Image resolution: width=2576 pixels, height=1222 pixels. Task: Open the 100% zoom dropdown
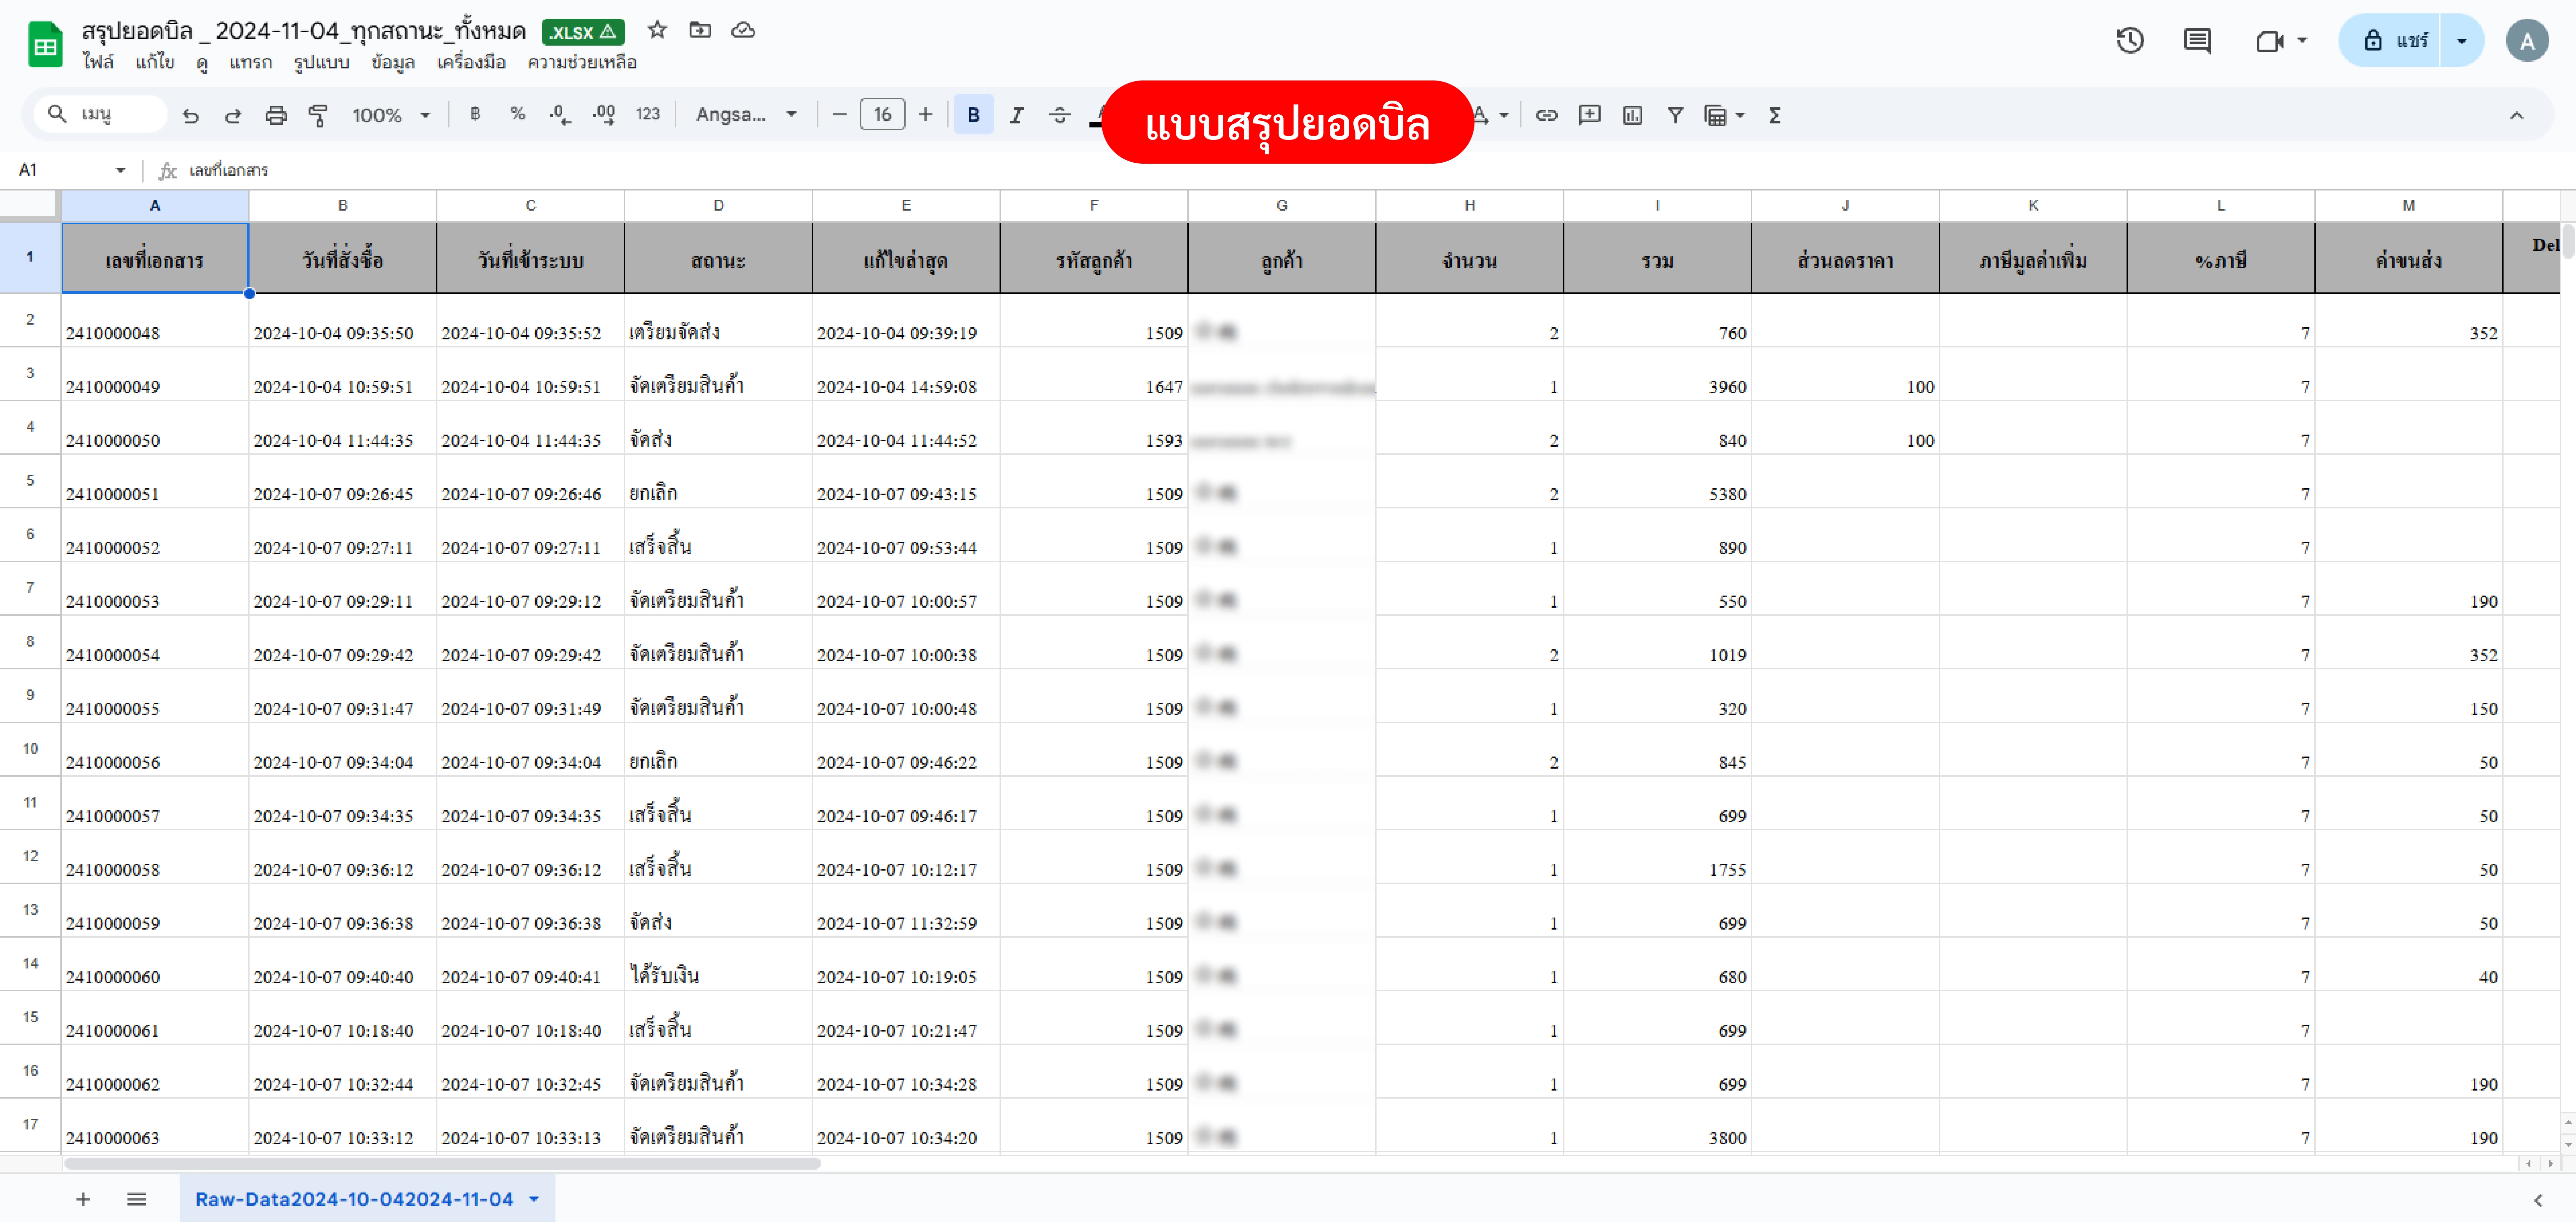(x=390, y=115)
